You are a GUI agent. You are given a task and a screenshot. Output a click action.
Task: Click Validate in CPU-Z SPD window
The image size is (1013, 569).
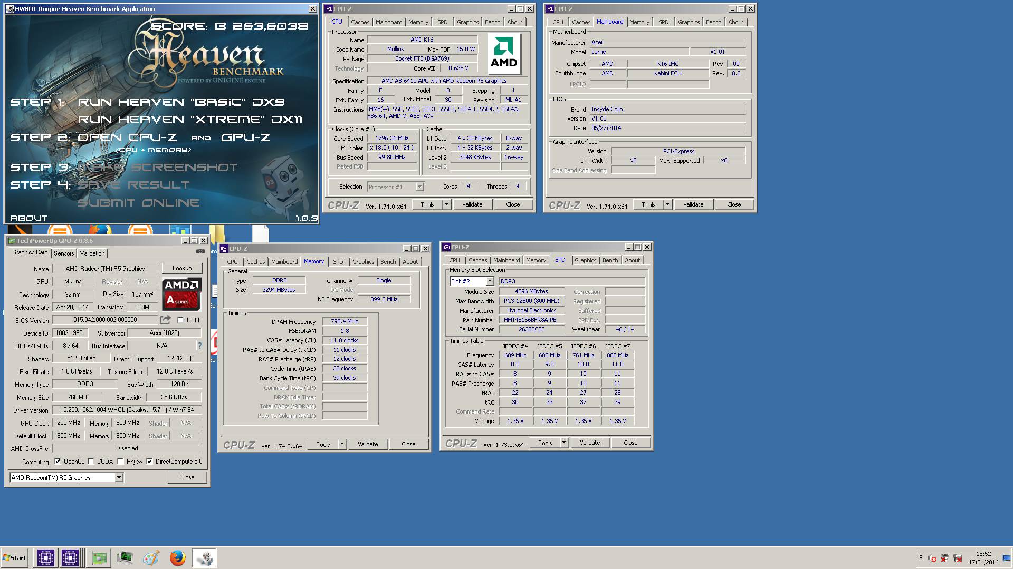click(590, 443)
